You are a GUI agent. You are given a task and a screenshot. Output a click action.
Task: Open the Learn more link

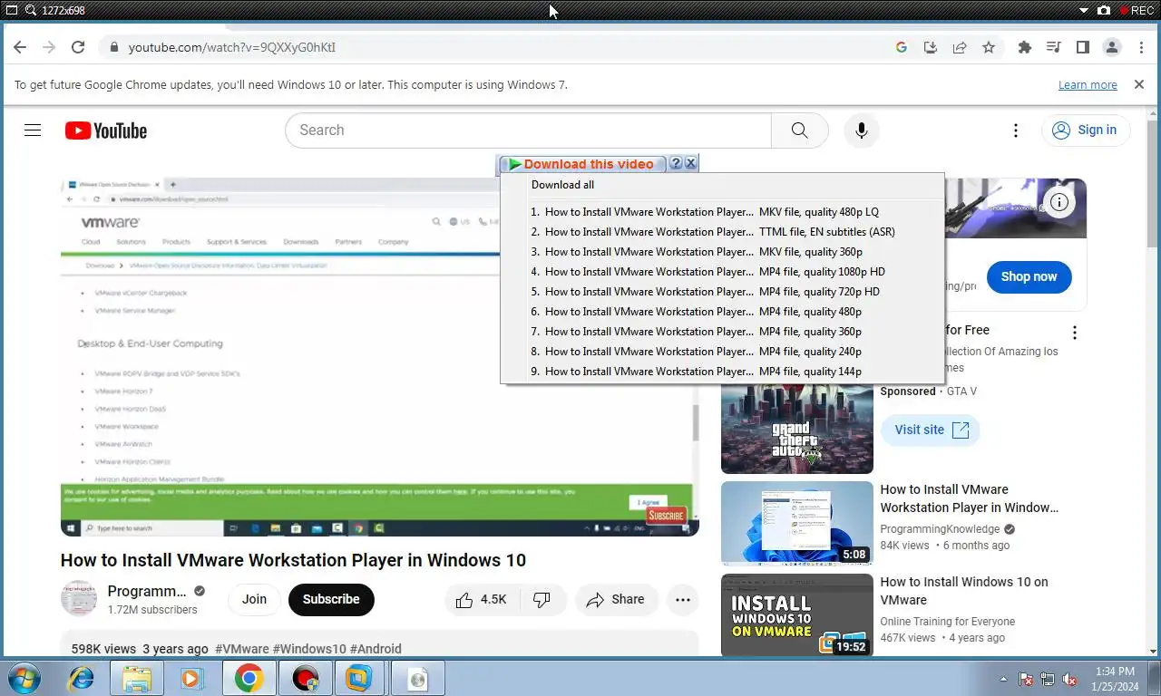1088,84
